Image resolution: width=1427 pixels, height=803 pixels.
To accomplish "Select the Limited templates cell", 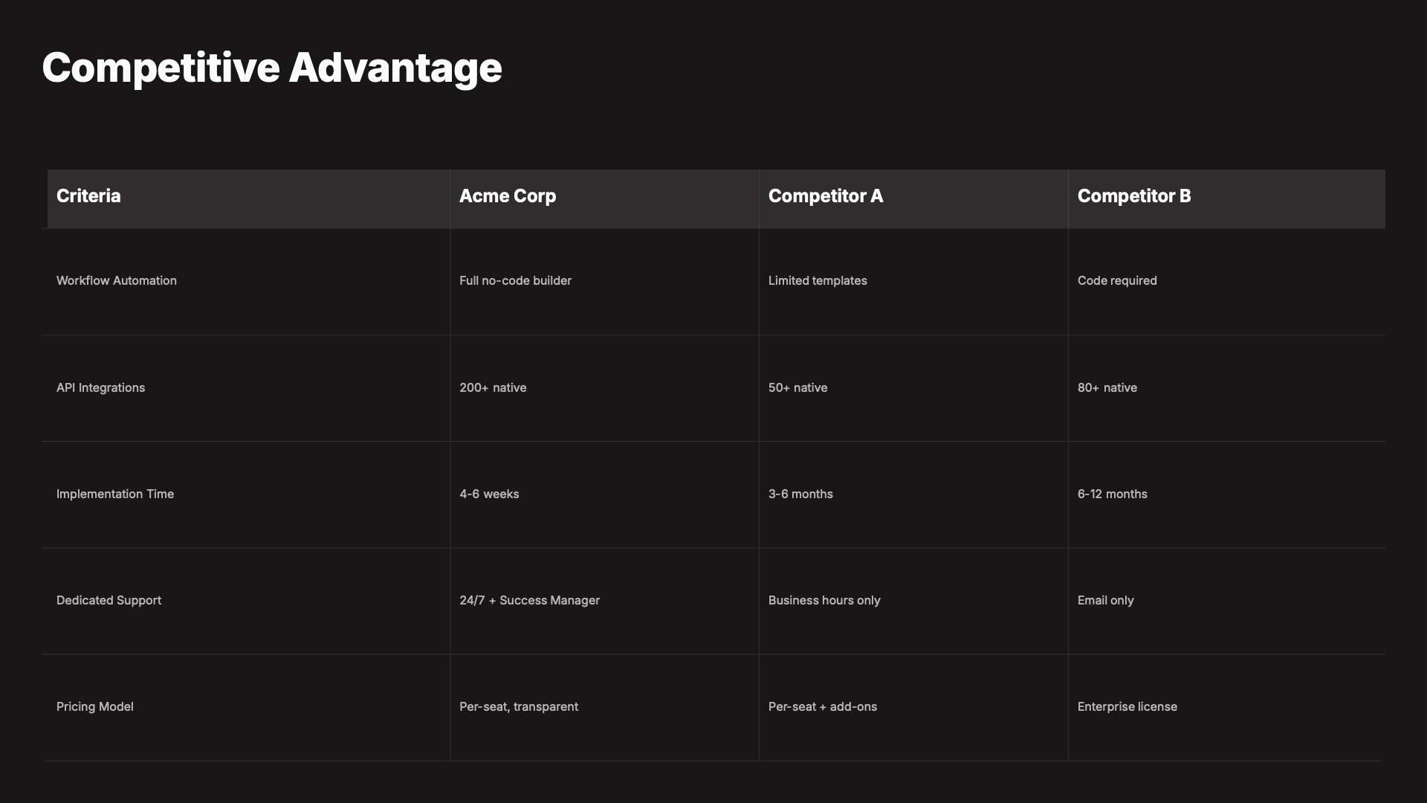I will pos(818,281).
